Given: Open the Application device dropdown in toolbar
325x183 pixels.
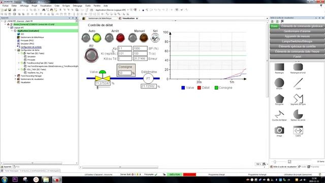Looking at the screenshot, I should pyautogui.click(x=128, y=10).
